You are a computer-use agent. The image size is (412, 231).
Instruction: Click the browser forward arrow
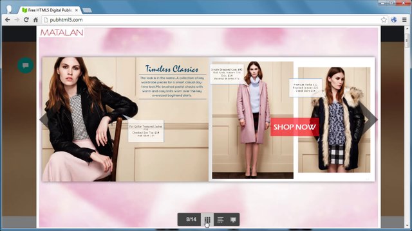(x=17, y=20)
